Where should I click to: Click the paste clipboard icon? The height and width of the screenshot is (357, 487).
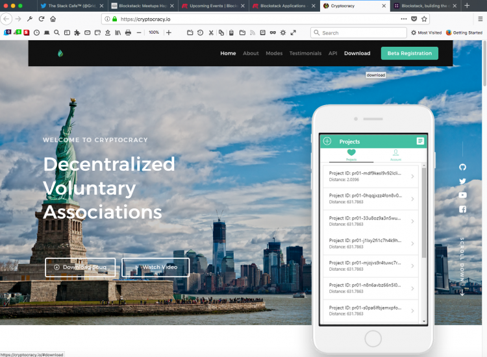231,32
